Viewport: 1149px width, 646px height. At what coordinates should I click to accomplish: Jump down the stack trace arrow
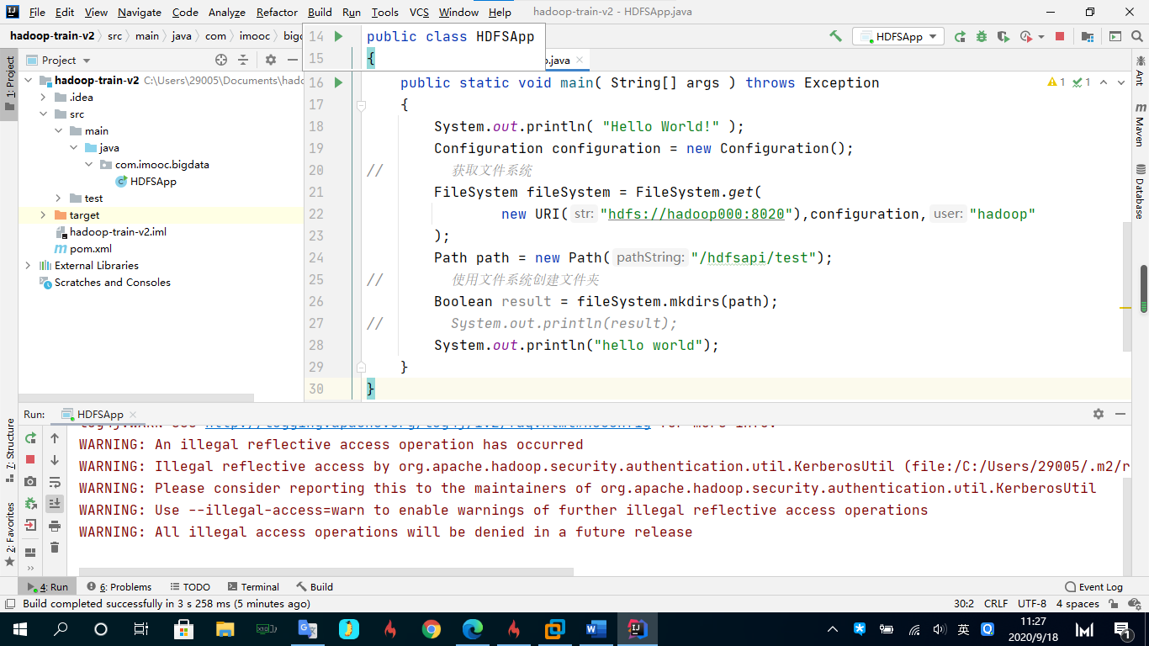55,460
